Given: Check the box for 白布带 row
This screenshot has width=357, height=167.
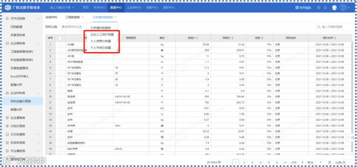Looking at the screenshot, I should (x=60, y=125).
